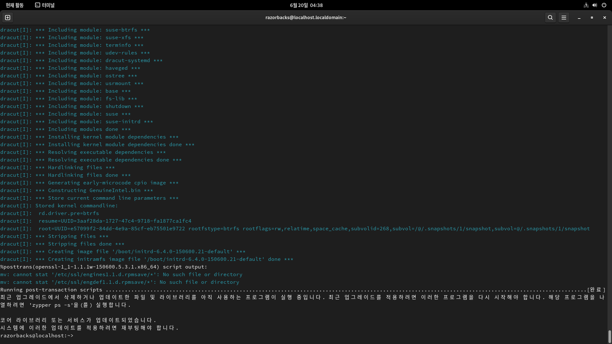Open the hamburger main menu

pyautogui.click(x=564, y=18)
